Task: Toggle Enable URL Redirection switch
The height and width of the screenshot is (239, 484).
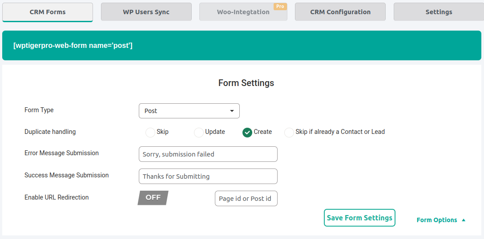Action: 153,198
